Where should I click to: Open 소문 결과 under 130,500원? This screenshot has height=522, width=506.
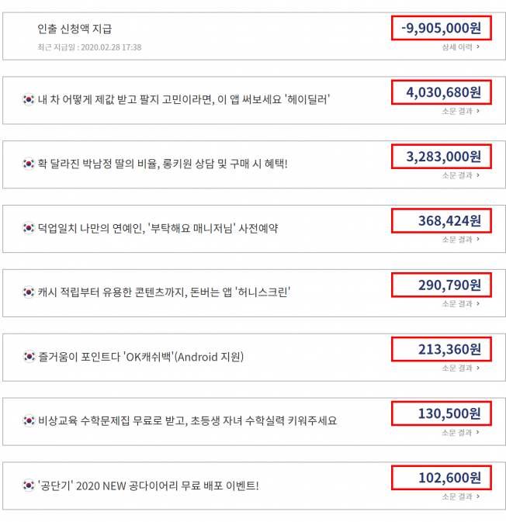coord(461,433)
